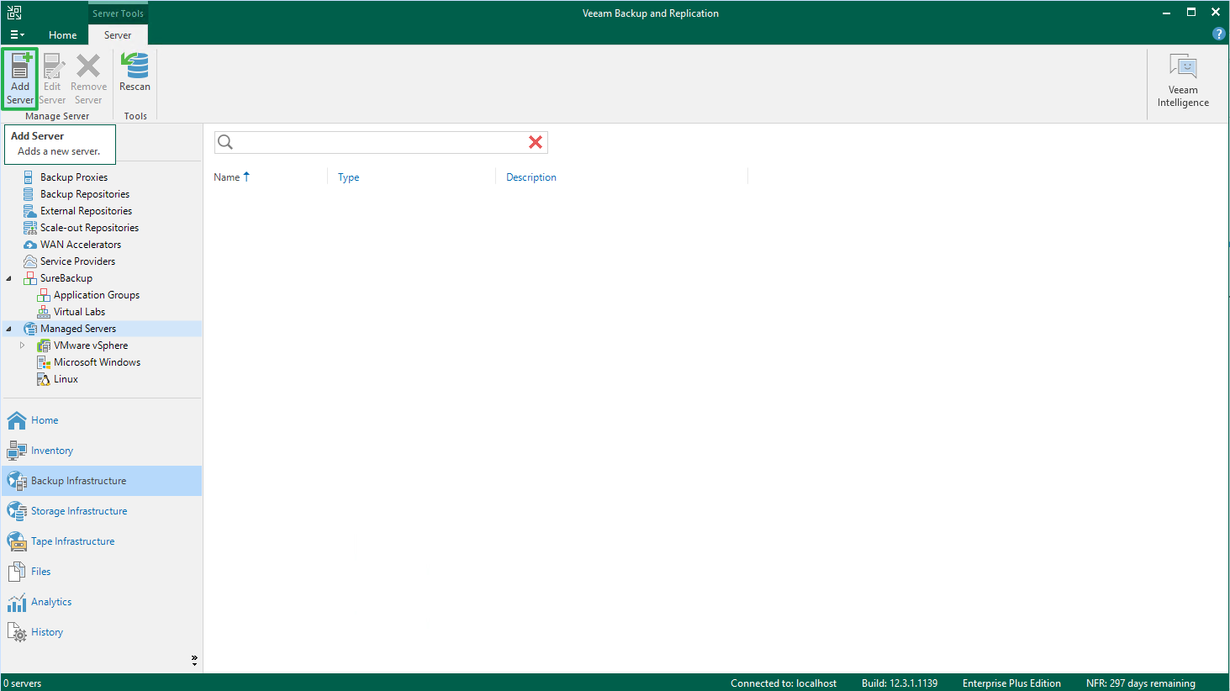Click the Tape Infrastructure icon
The image size is (1230, 691).
click(x=17, y=541)
